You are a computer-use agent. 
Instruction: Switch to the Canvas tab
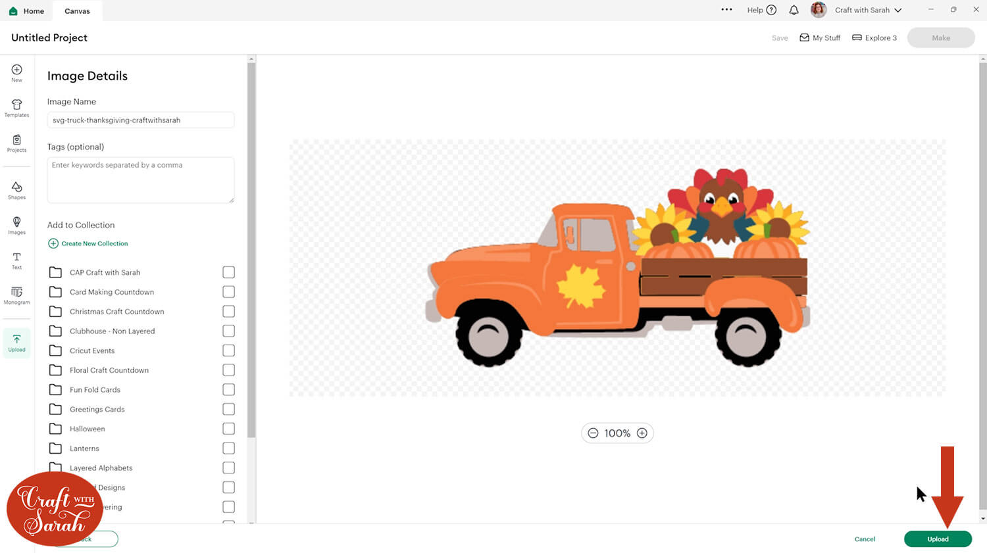[77, 11]
